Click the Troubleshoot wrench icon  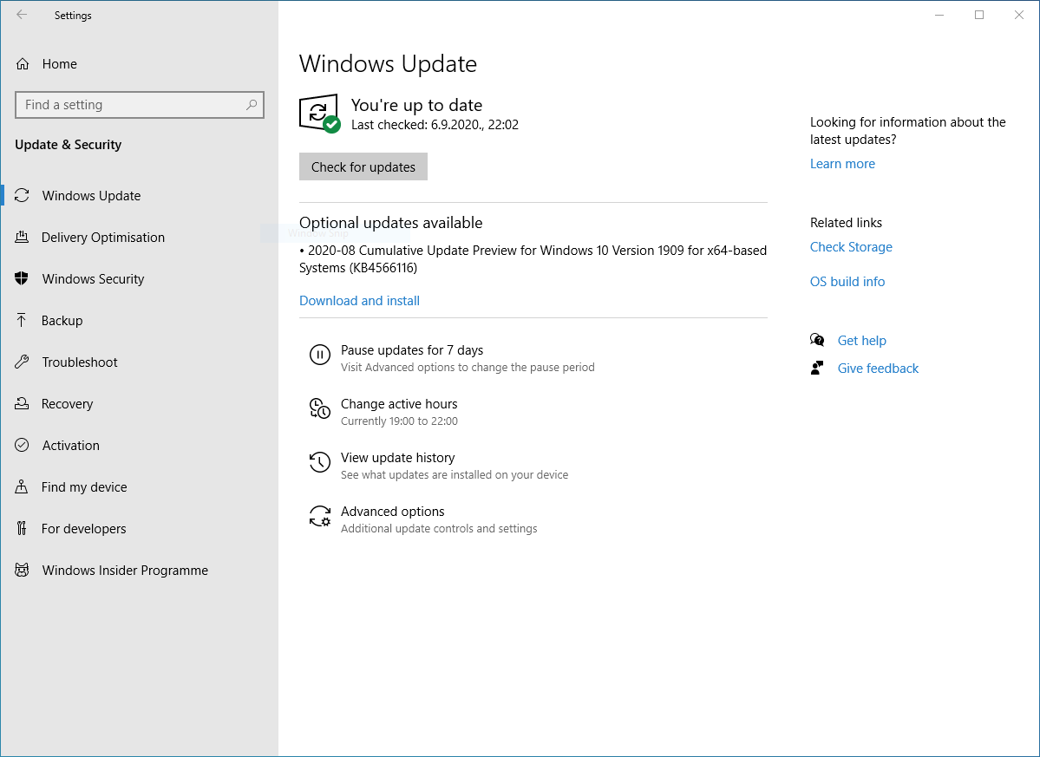click(22, 362)
